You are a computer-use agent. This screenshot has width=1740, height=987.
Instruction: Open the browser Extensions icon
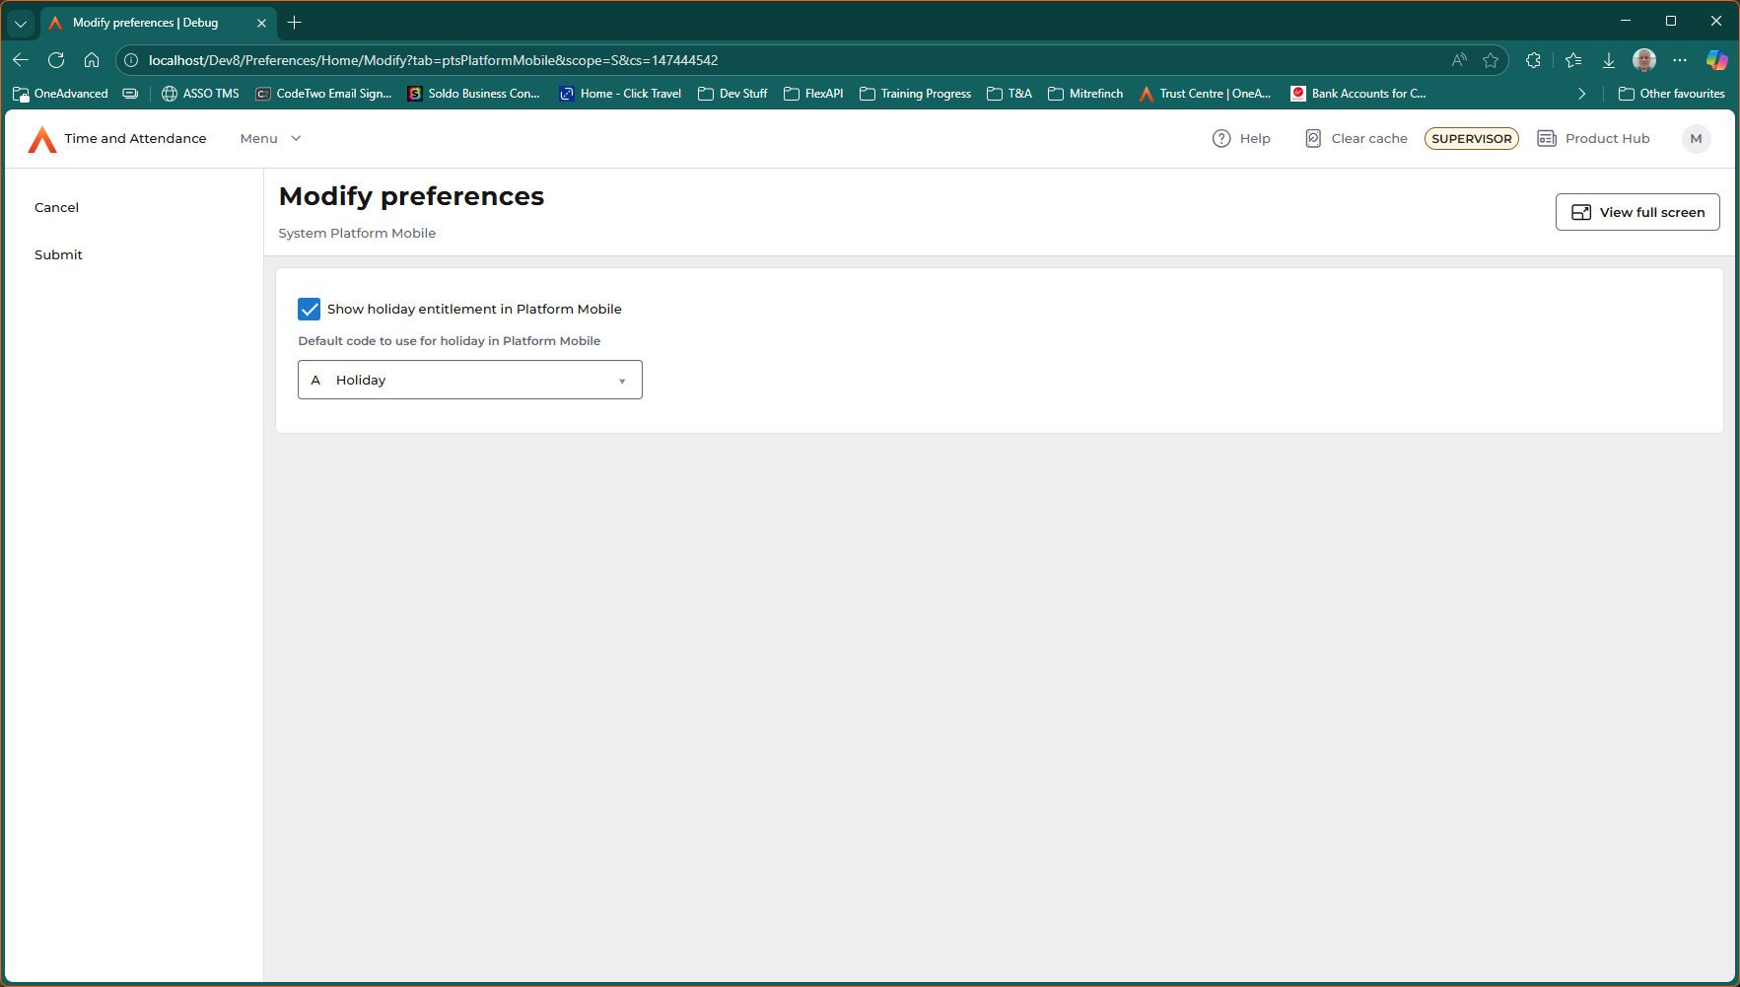point(1533,60)
